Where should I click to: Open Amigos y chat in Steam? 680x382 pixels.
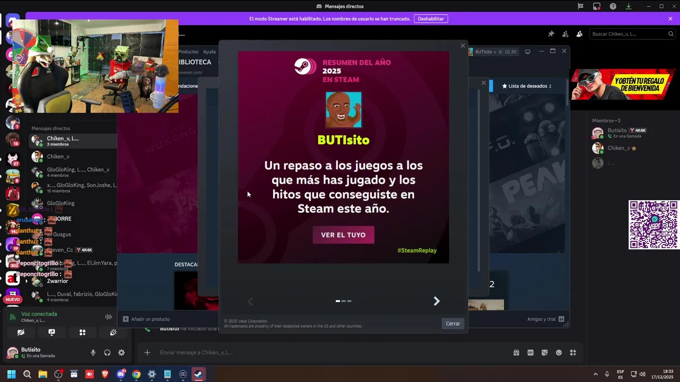[x=546, y=319]
